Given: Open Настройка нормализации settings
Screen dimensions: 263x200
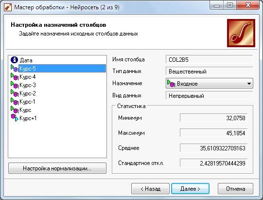Looking at the screenshot, I should (x=57, y=168).
